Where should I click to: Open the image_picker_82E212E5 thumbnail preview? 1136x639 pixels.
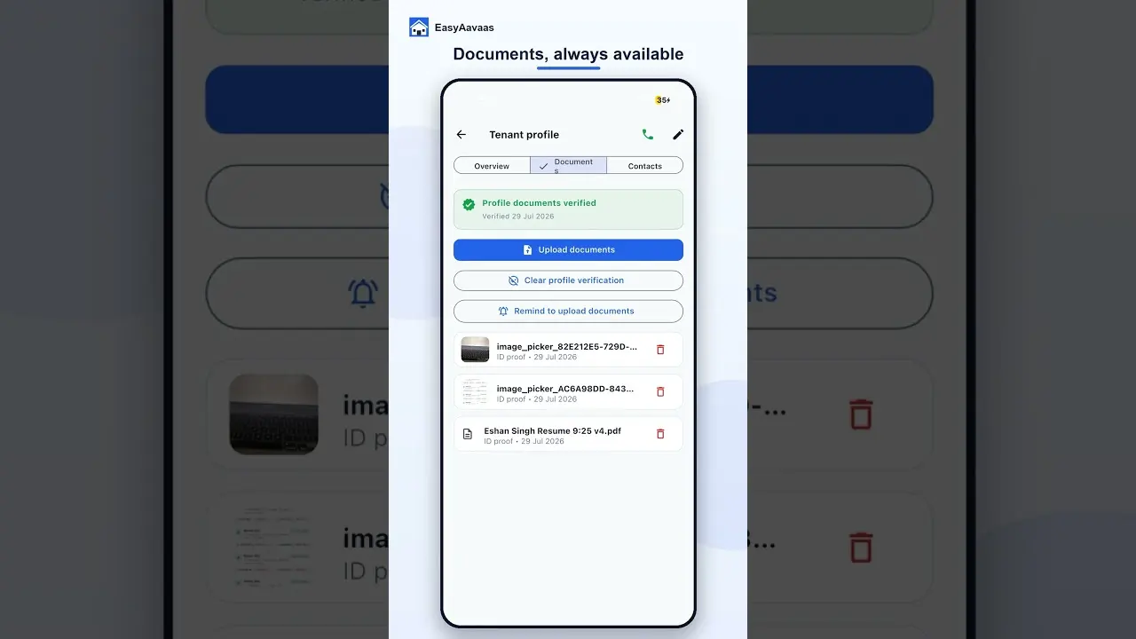(475, 350)
